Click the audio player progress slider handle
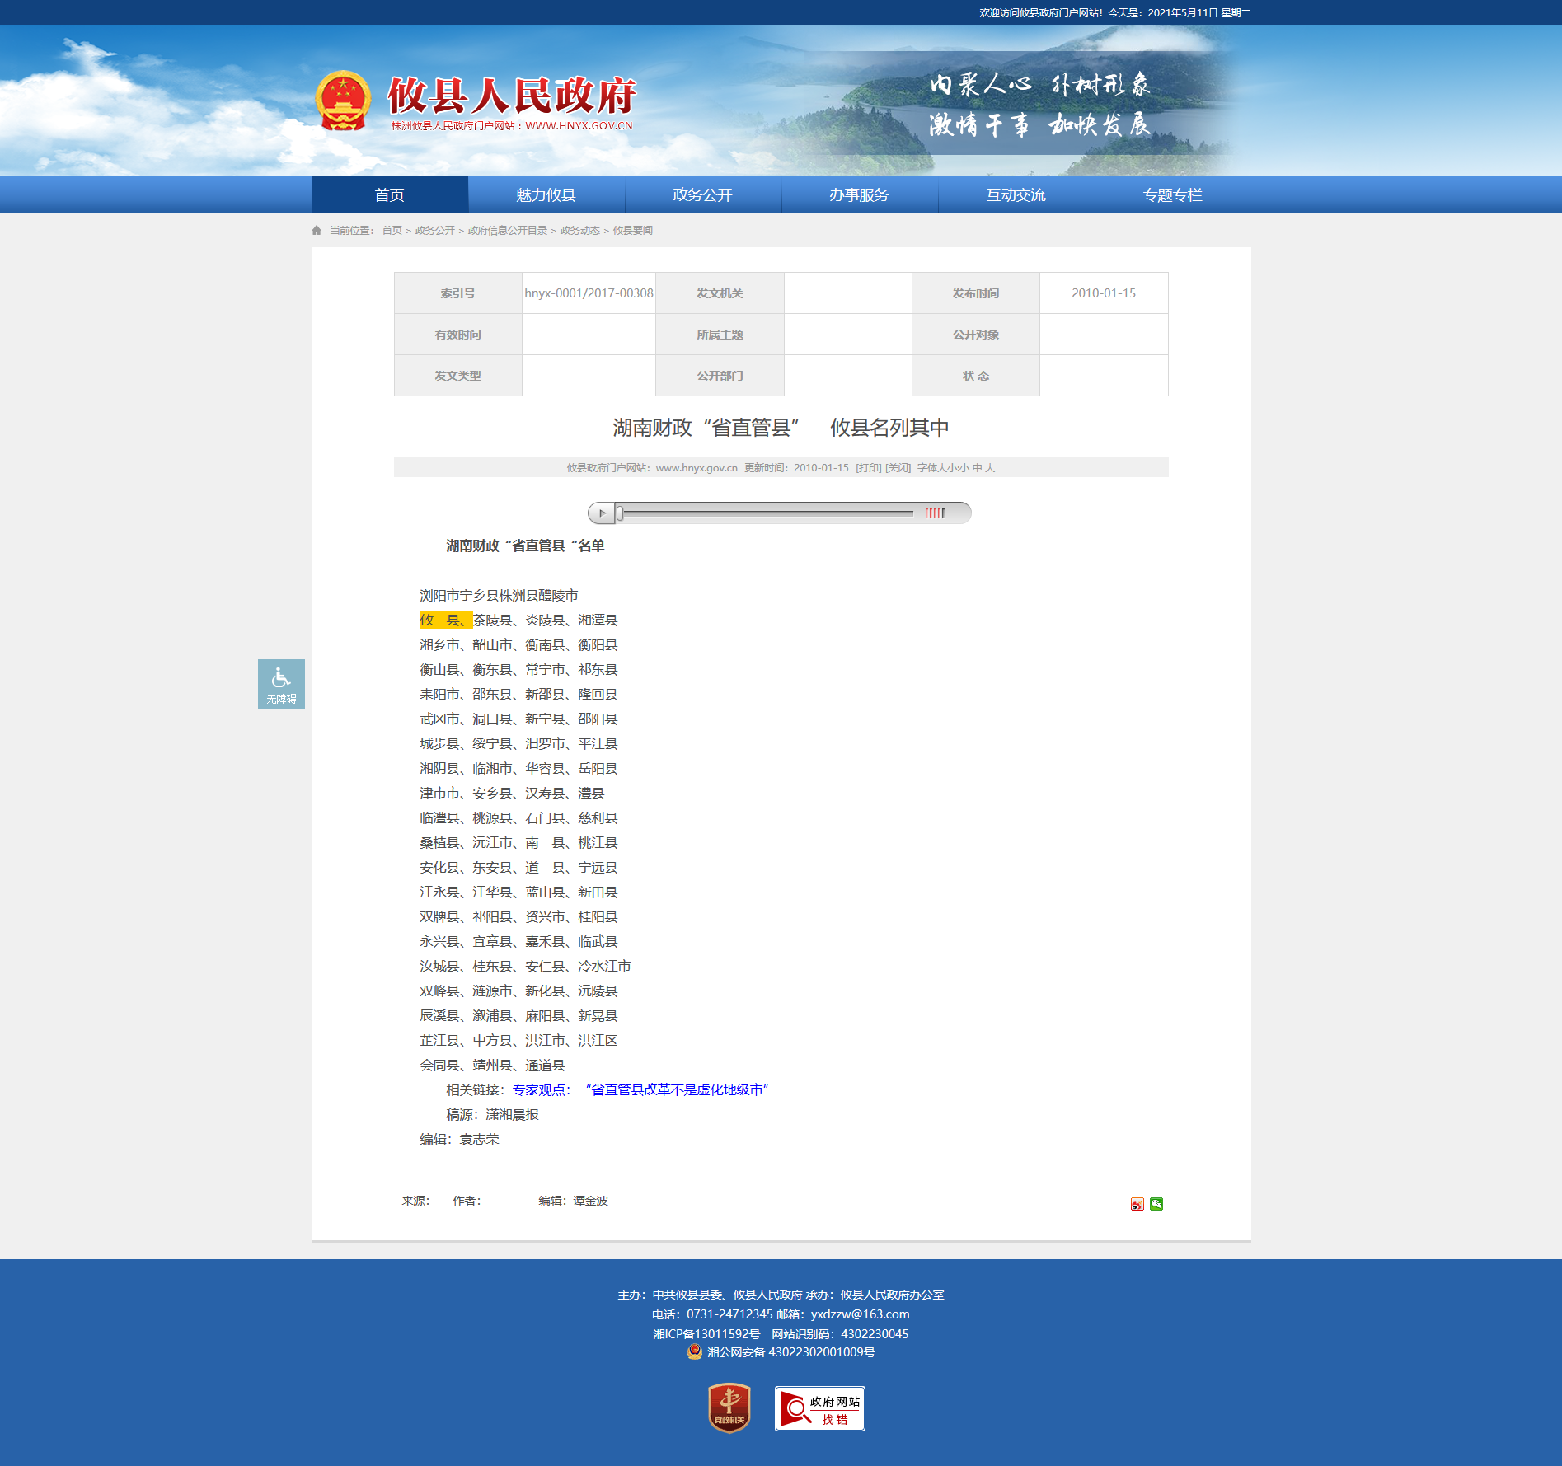The image size is (1562, 1466). coord(620,513)
